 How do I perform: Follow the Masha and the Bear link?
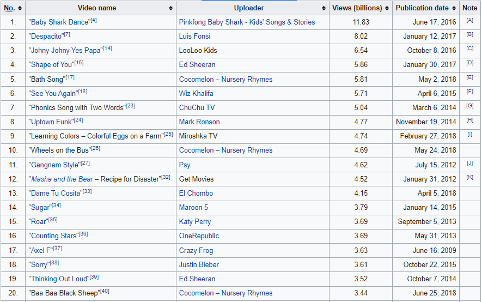point(62,179)
